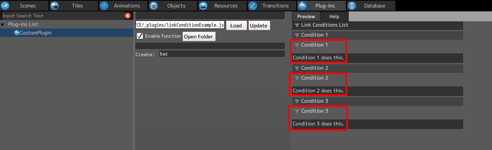Open the Animations tab icon
This screenshot has height=150, width=492.
[x=104, y=6]
